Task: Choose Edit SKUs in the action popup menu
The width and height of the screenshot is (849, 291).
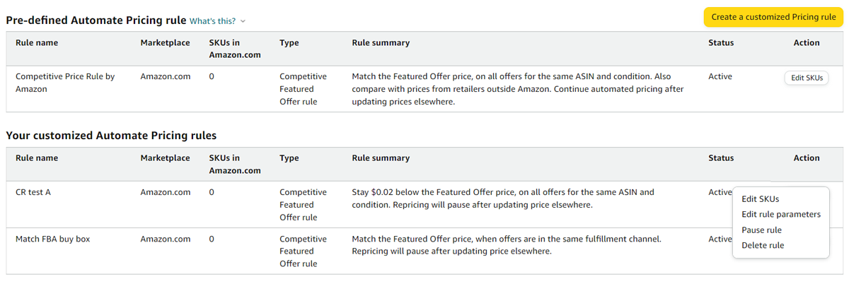Action: coord(760,199)
